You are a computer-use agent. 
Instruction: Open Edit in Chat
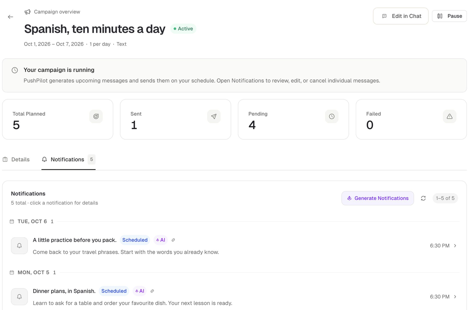[x=401, y=16]
